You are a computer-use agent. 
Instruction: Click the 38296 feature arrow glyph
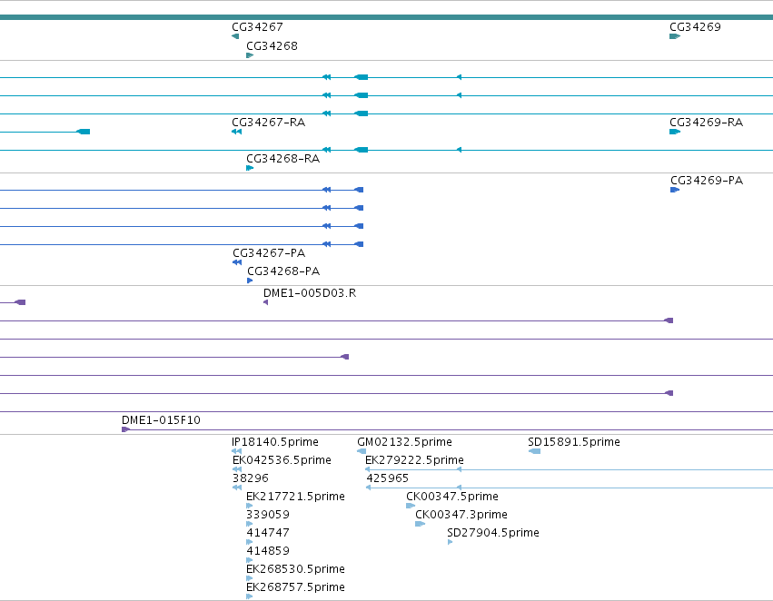coord(237,488)
